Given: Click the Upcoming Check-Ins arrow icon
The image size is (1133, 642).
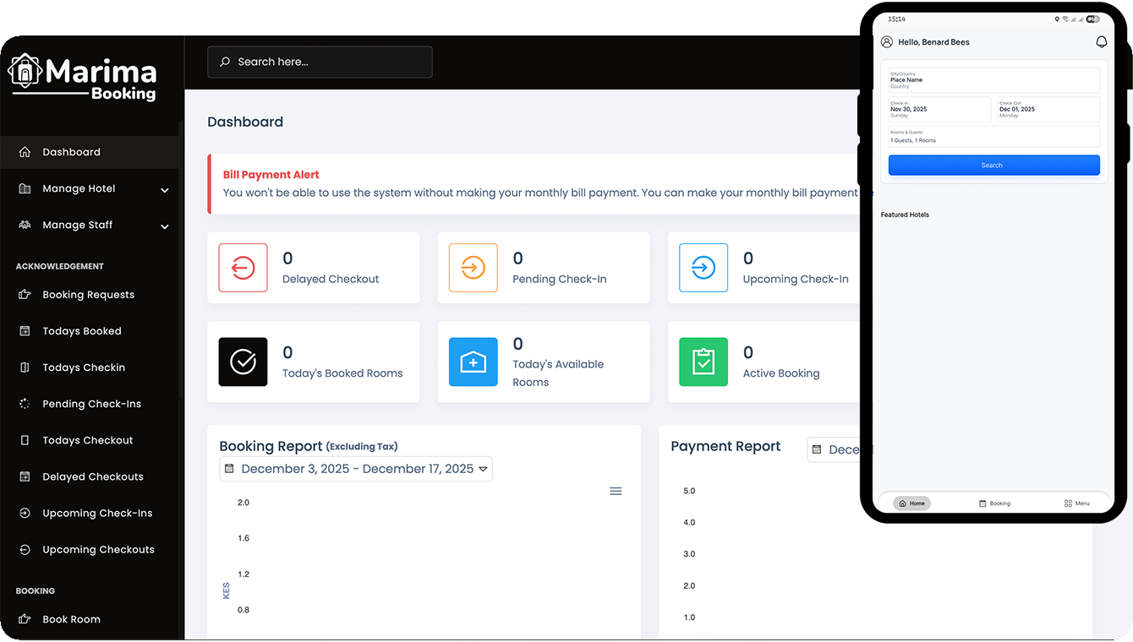Looking at the screenshot, I should pos(25,513).
